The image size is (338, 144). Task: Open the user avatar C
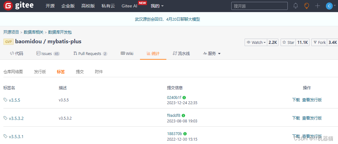(329, 6)
